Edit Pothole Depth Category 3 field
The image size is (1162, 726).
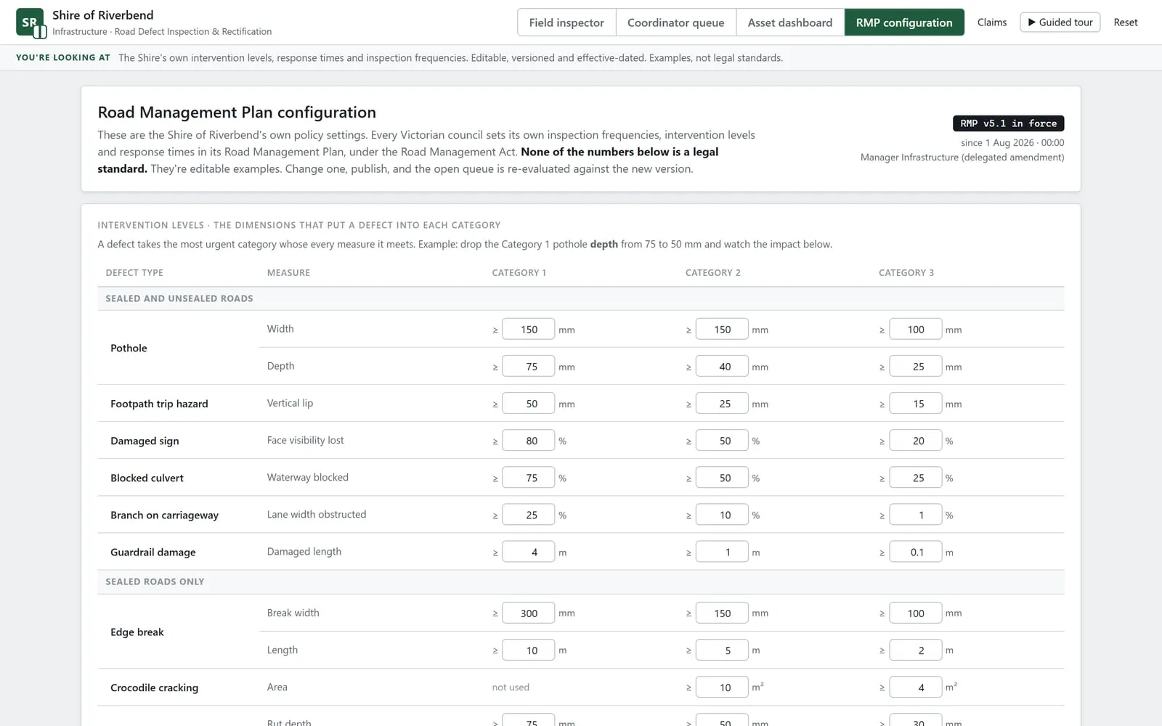click(x=915, y=367)
